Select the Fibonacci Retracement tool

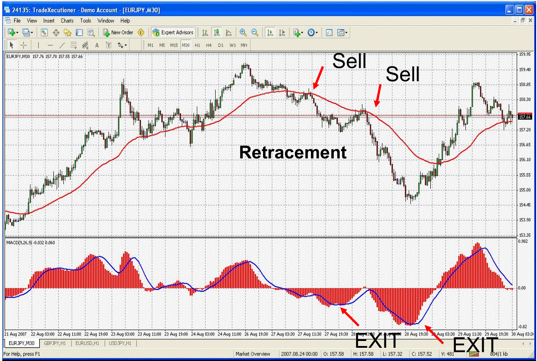tap(74, 45)
